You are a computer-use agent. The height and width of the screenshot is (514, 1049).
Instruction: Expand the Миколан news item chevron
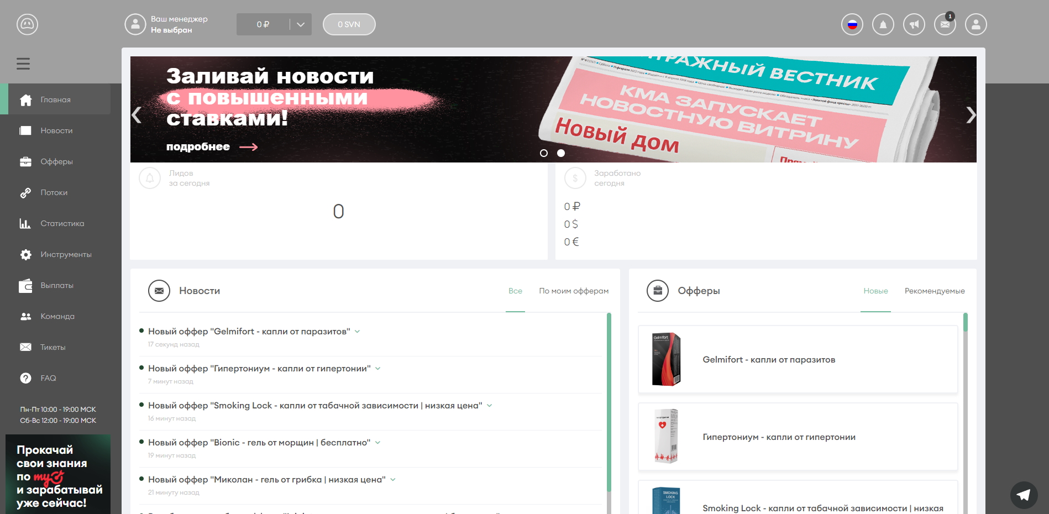pos(393,480)
